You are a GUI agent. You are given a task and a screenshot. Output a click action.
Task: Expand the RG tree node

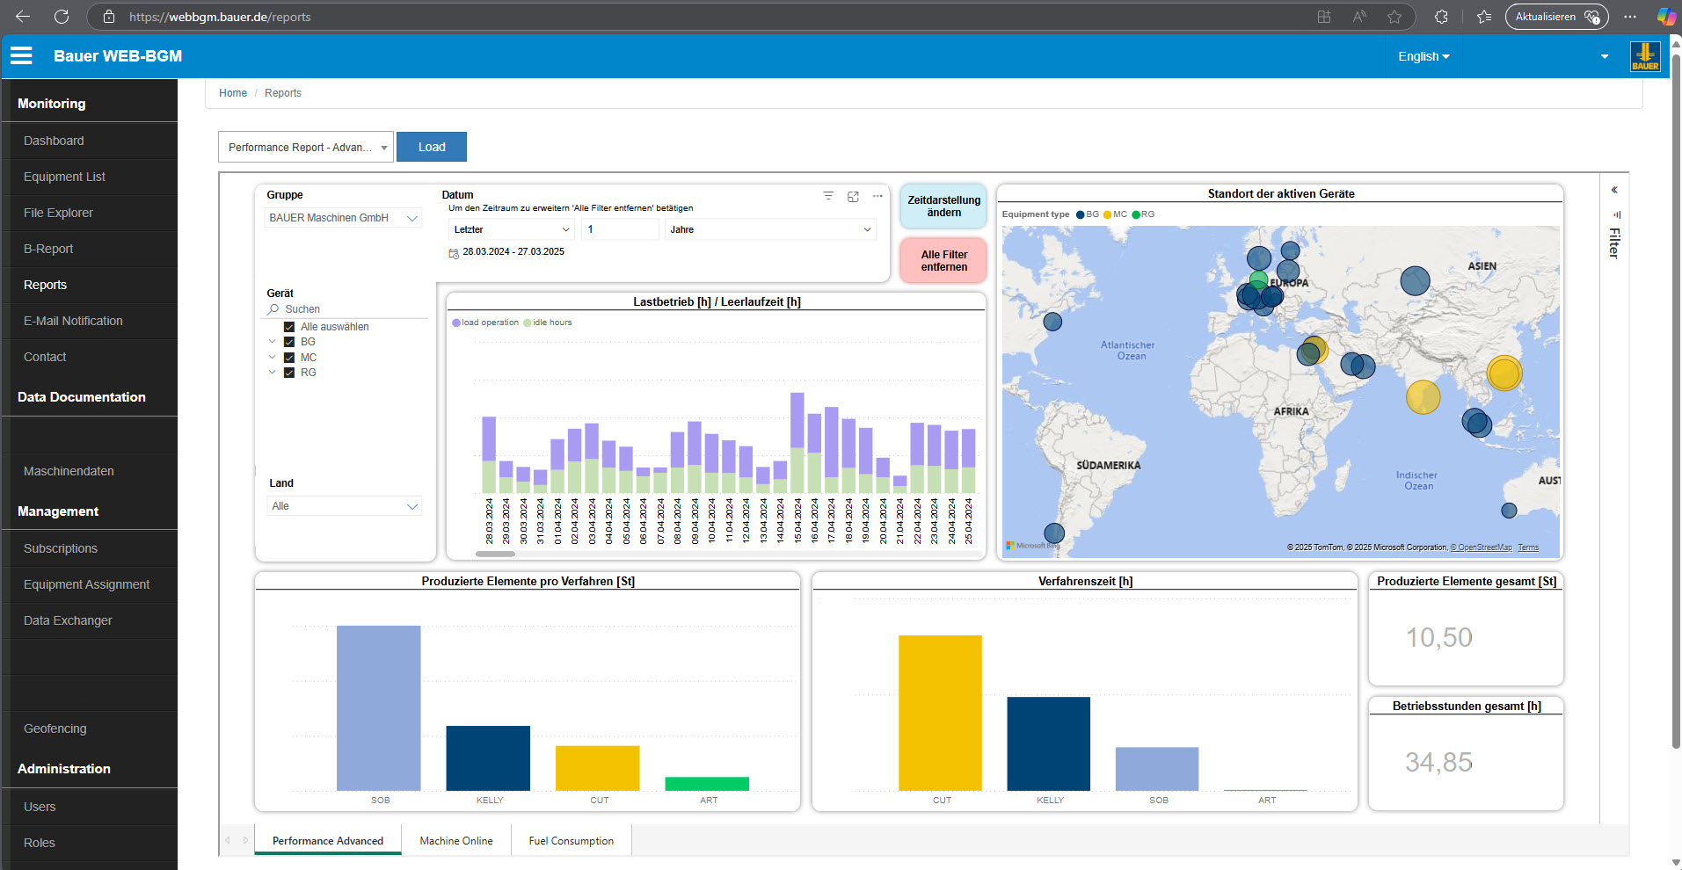[x=272, y=373]
